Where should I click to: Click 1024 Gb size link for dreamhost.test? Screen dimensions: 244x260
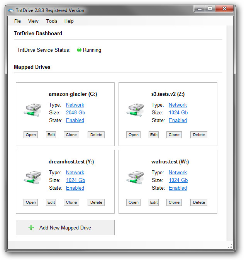(75, 180)
